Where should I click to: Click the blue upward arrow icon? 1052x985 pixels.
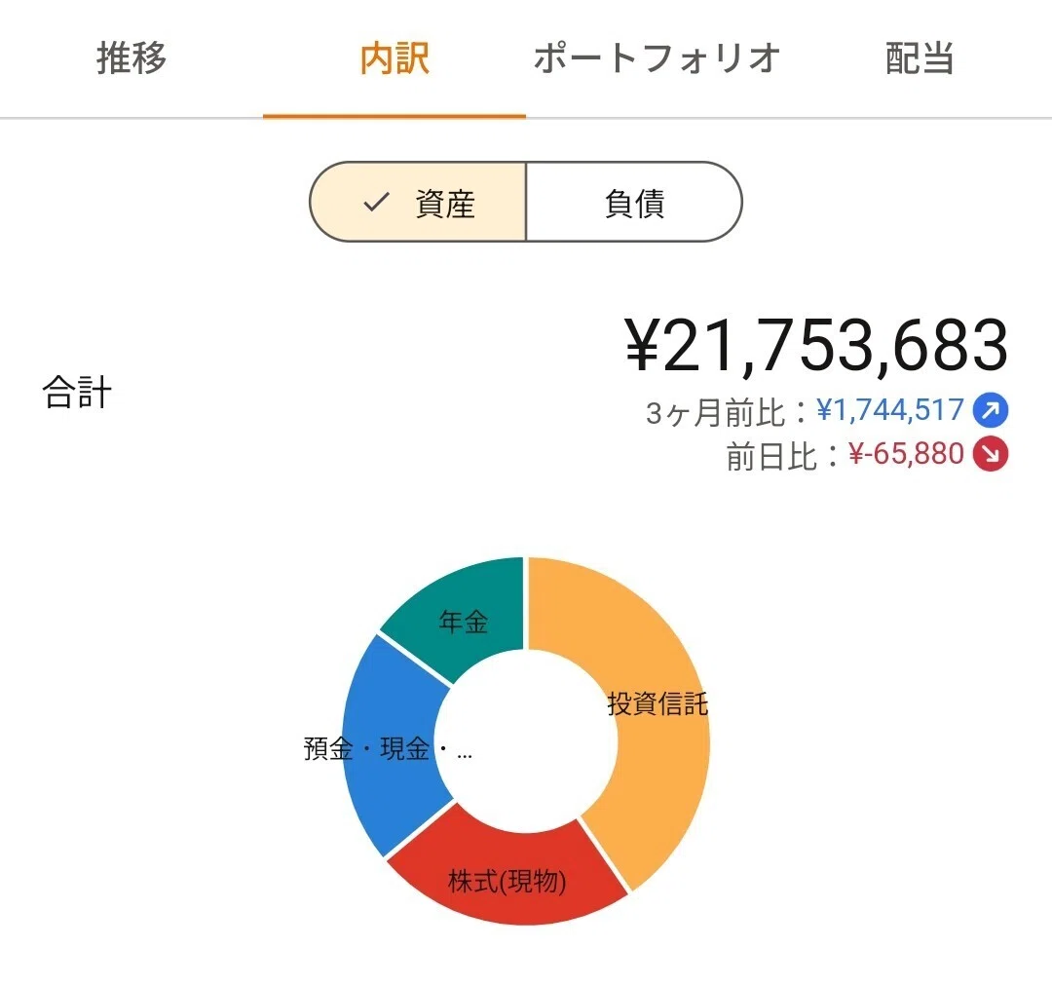coord(991,410)
